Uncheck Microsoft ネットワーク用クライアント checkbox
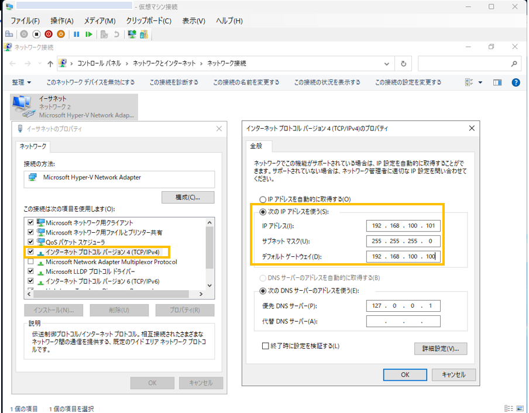 30,222
